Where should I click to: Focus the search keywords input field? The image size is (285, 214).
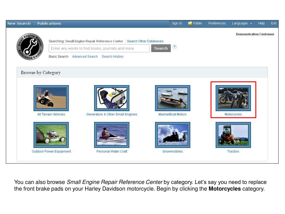click(99, 48)
